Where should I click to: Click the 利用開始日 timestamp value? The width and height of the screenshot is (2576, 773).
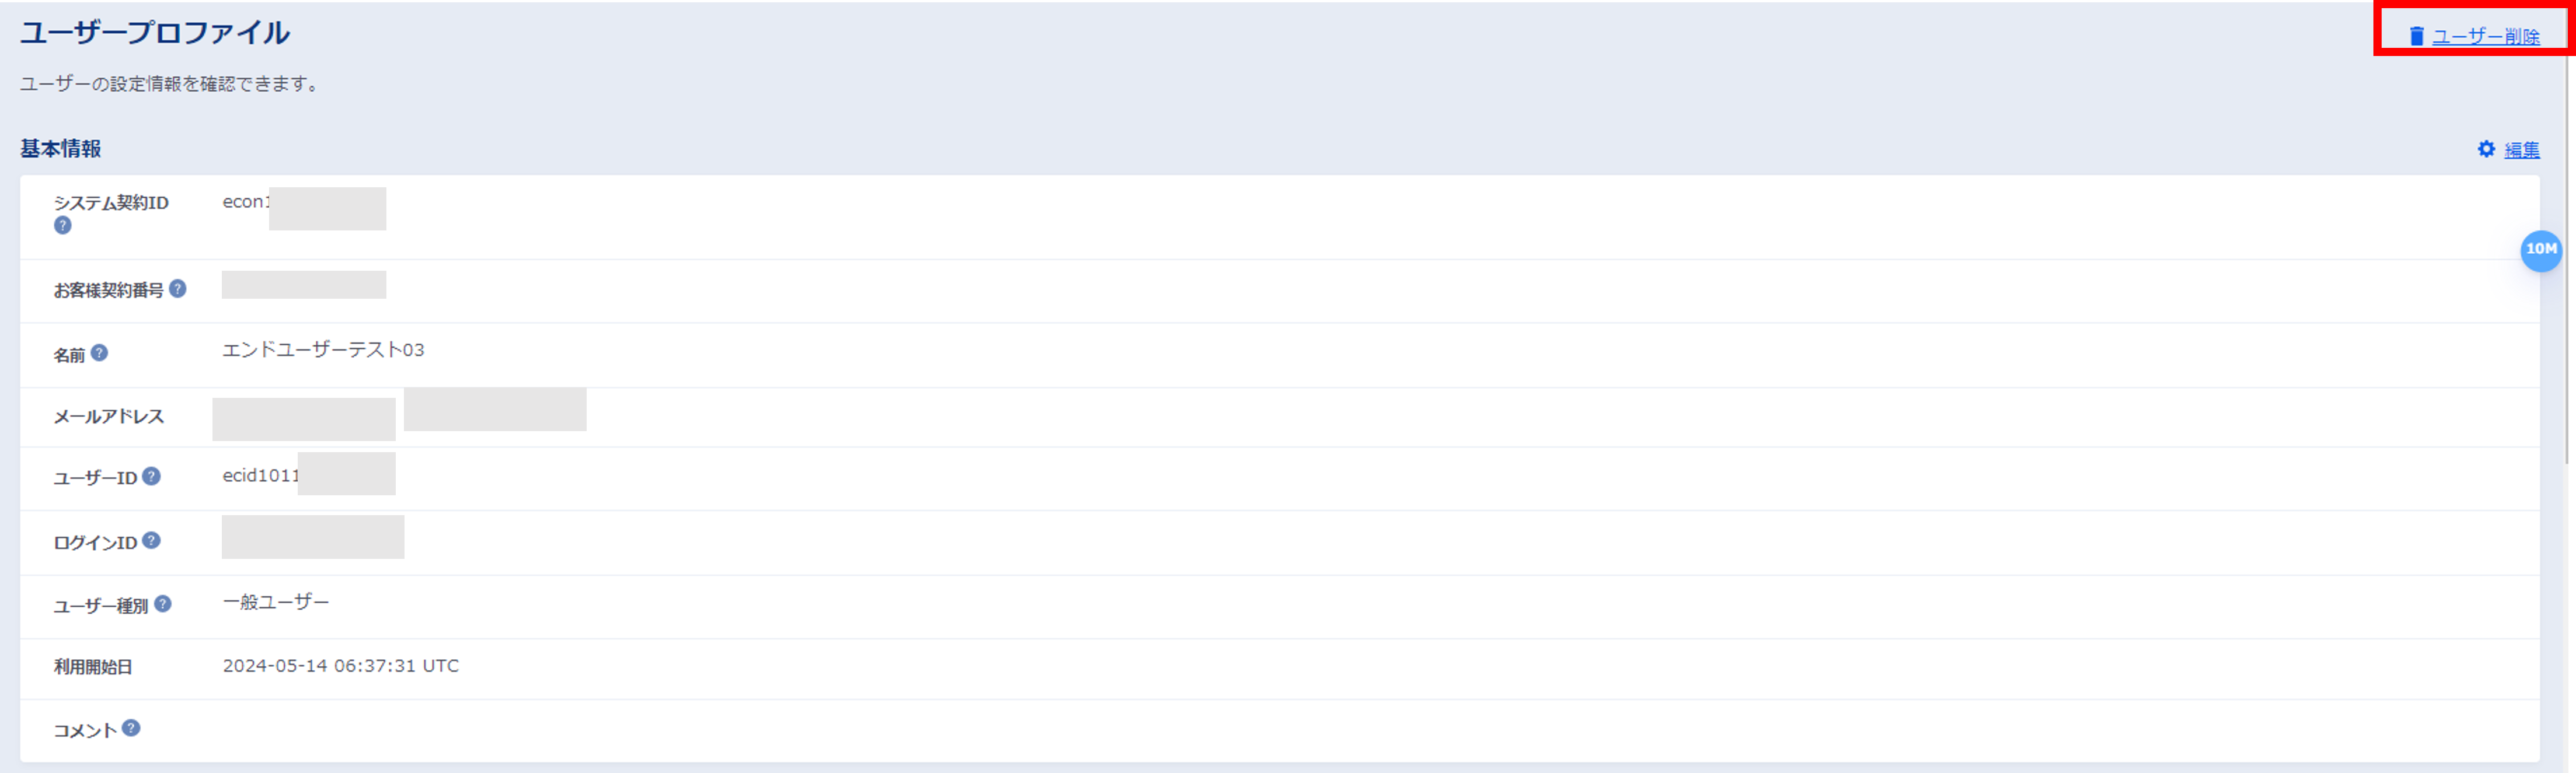coord(340,666)
